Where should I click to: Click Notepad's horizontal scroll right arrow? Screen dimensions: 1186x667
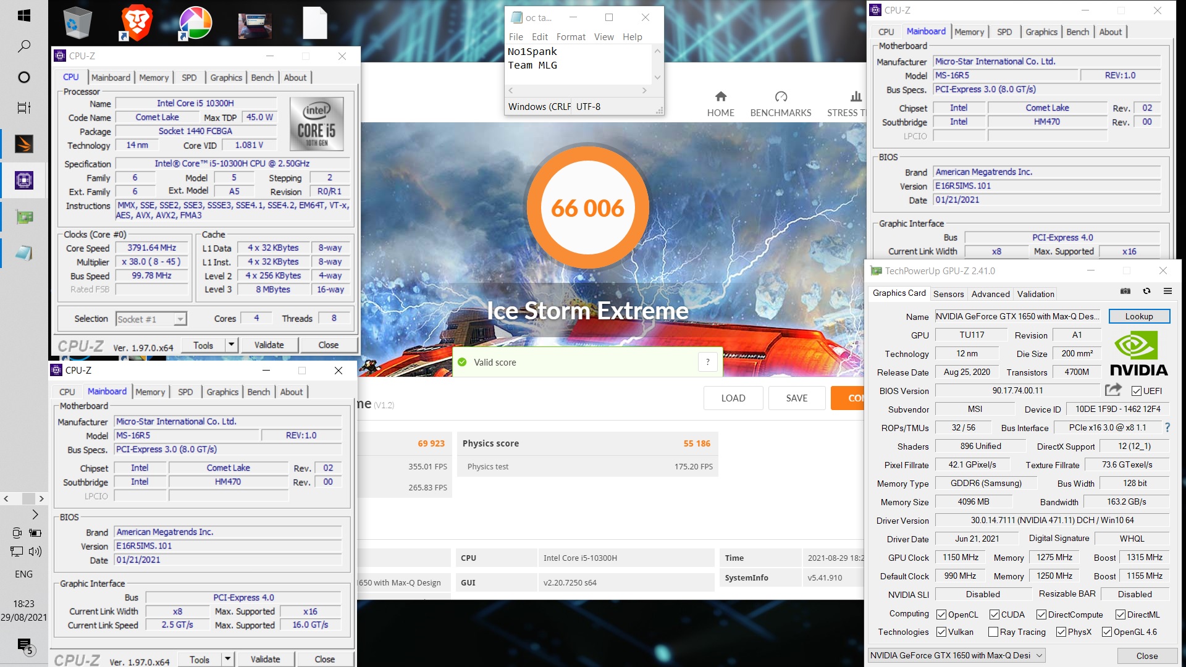pos(644,91)
